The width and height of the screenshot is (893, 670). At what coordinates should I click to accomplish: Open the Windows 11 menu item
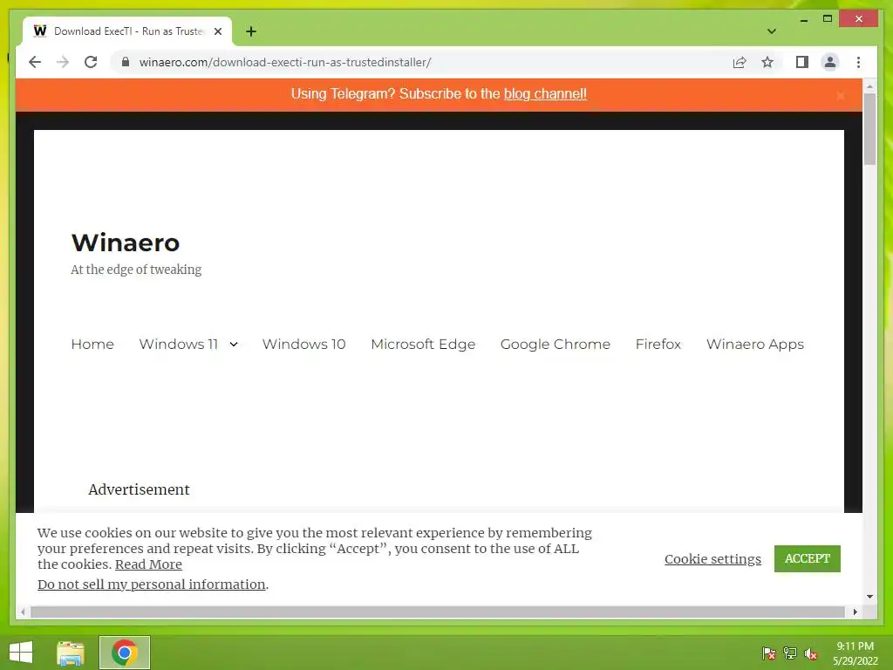(x=178, y=344)
